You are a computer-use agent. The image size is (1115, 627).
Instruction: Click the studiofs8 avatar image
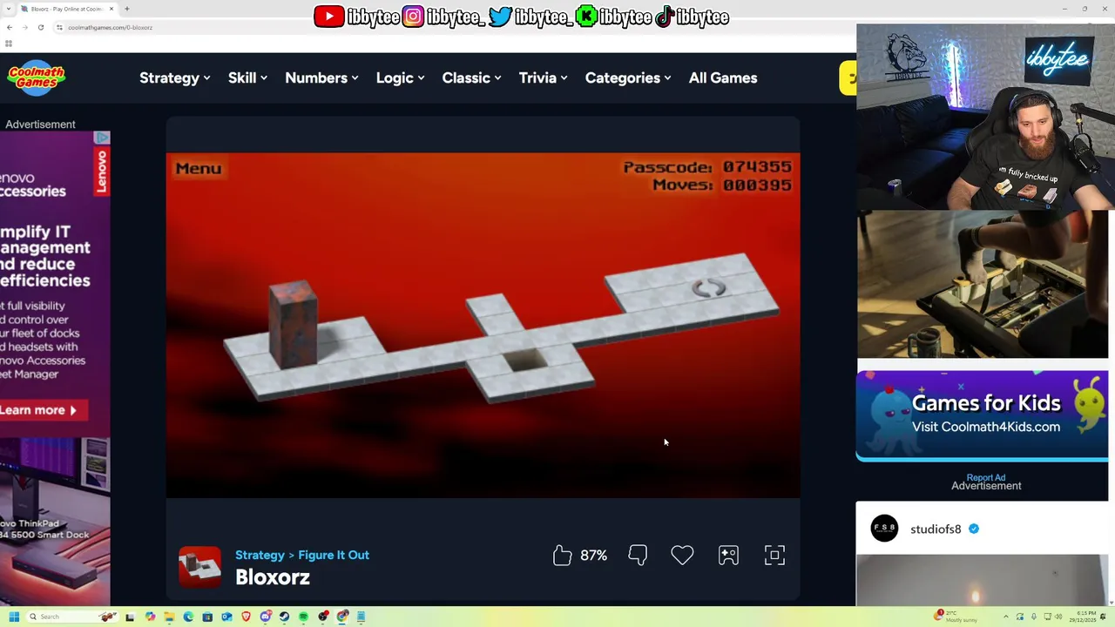point(884,528)
